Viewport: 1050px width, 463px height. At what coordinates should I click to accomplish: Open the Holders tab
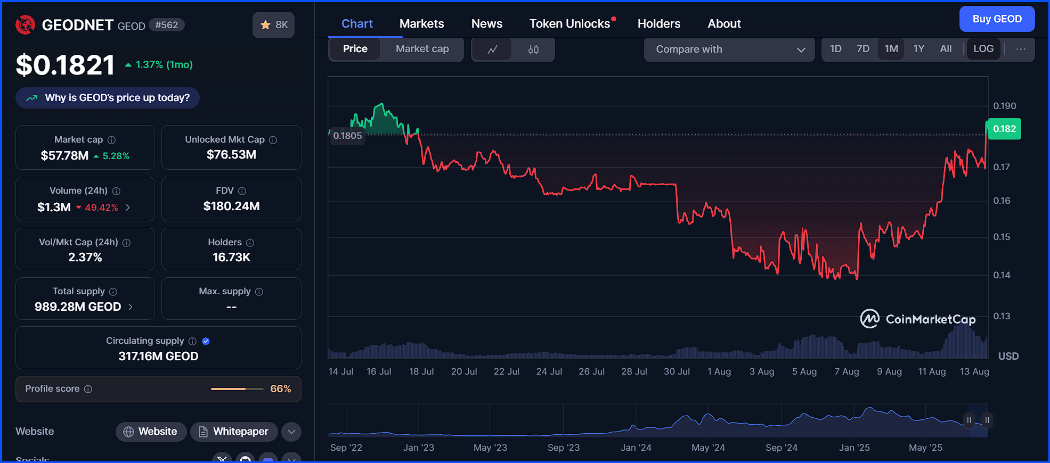click(x=659, y=24)
